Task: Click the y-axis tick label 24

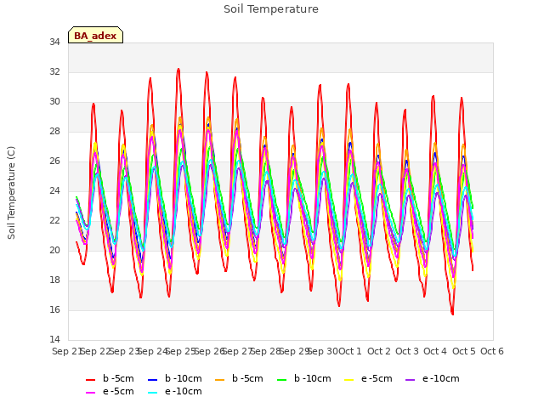Action: 54,190
